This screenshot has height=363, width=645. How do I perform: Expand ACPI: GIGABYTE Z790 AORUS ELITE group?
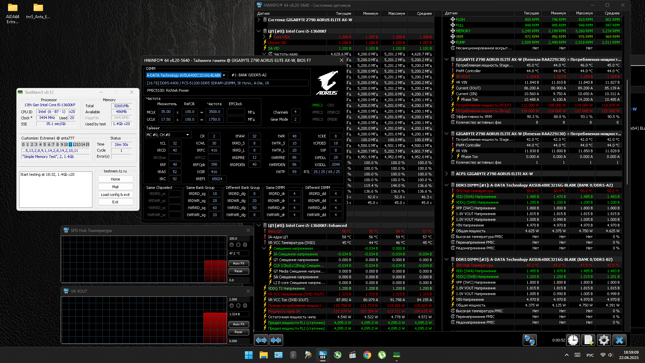point(446,174)
